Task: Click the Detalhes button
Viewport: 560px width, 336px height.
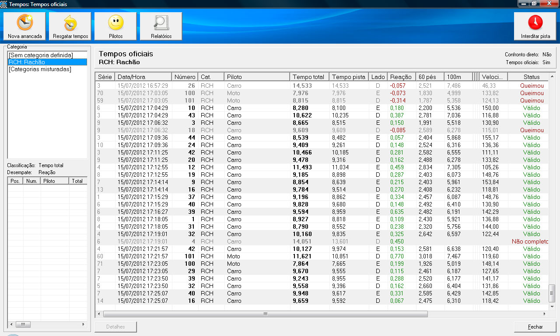Action: (115, 327)
